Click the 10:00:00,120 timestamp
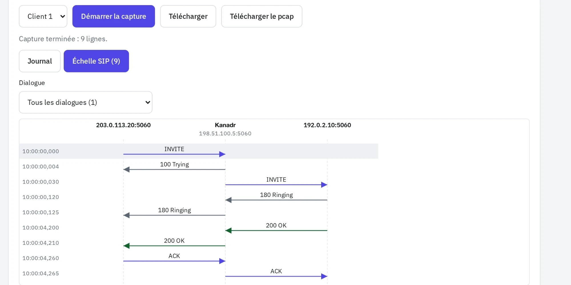This screenshot has height=285, width=571. 41,197
